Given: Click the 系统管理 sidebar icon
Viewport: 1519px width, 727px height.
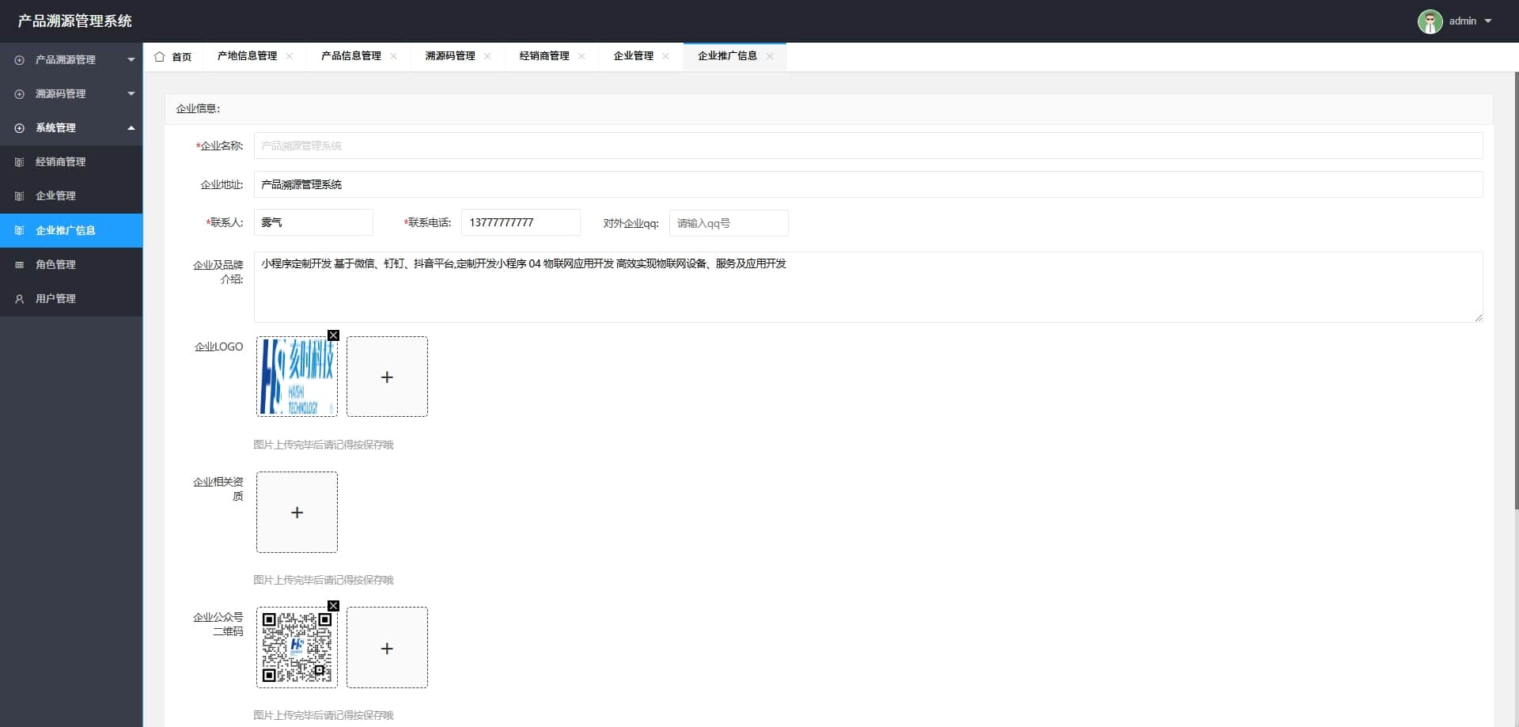Looking at the screenshot, I should (x=20, y=128).
